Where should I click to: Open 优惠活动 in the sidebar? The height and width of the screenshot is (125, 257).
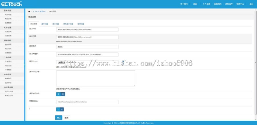(x=8, y=61)
